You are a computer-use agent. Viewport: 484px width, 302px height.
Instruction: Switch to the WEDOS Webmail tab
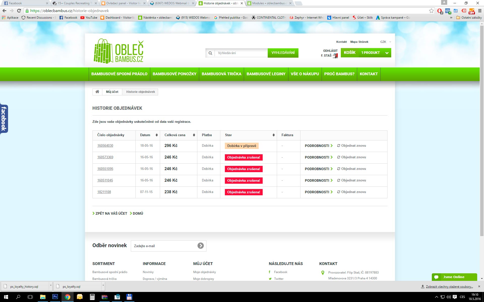pyautogui.click(x=171, y=3)
